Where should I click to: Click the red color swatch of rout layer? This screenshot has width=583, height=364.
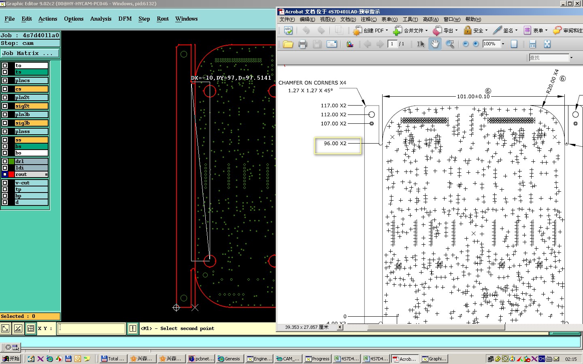point(11,174)
